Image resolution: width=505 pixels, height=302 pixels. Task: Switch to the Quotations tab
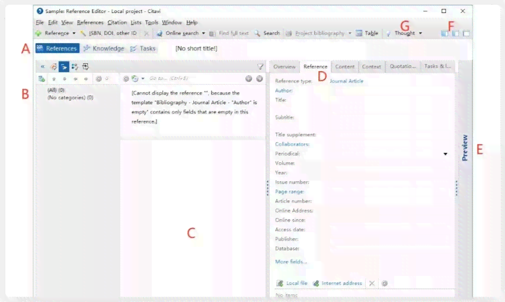402,66
